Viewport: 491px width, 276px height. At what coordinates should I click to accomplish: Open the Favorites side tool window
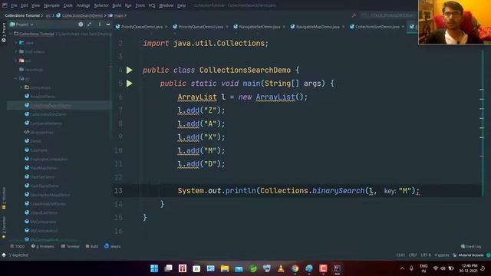[4, 228]
